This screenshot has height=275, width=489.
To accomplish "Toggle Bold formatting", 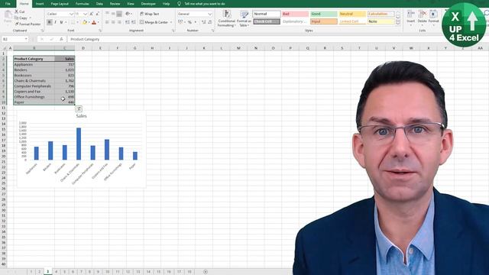I will tap(49, 22).
